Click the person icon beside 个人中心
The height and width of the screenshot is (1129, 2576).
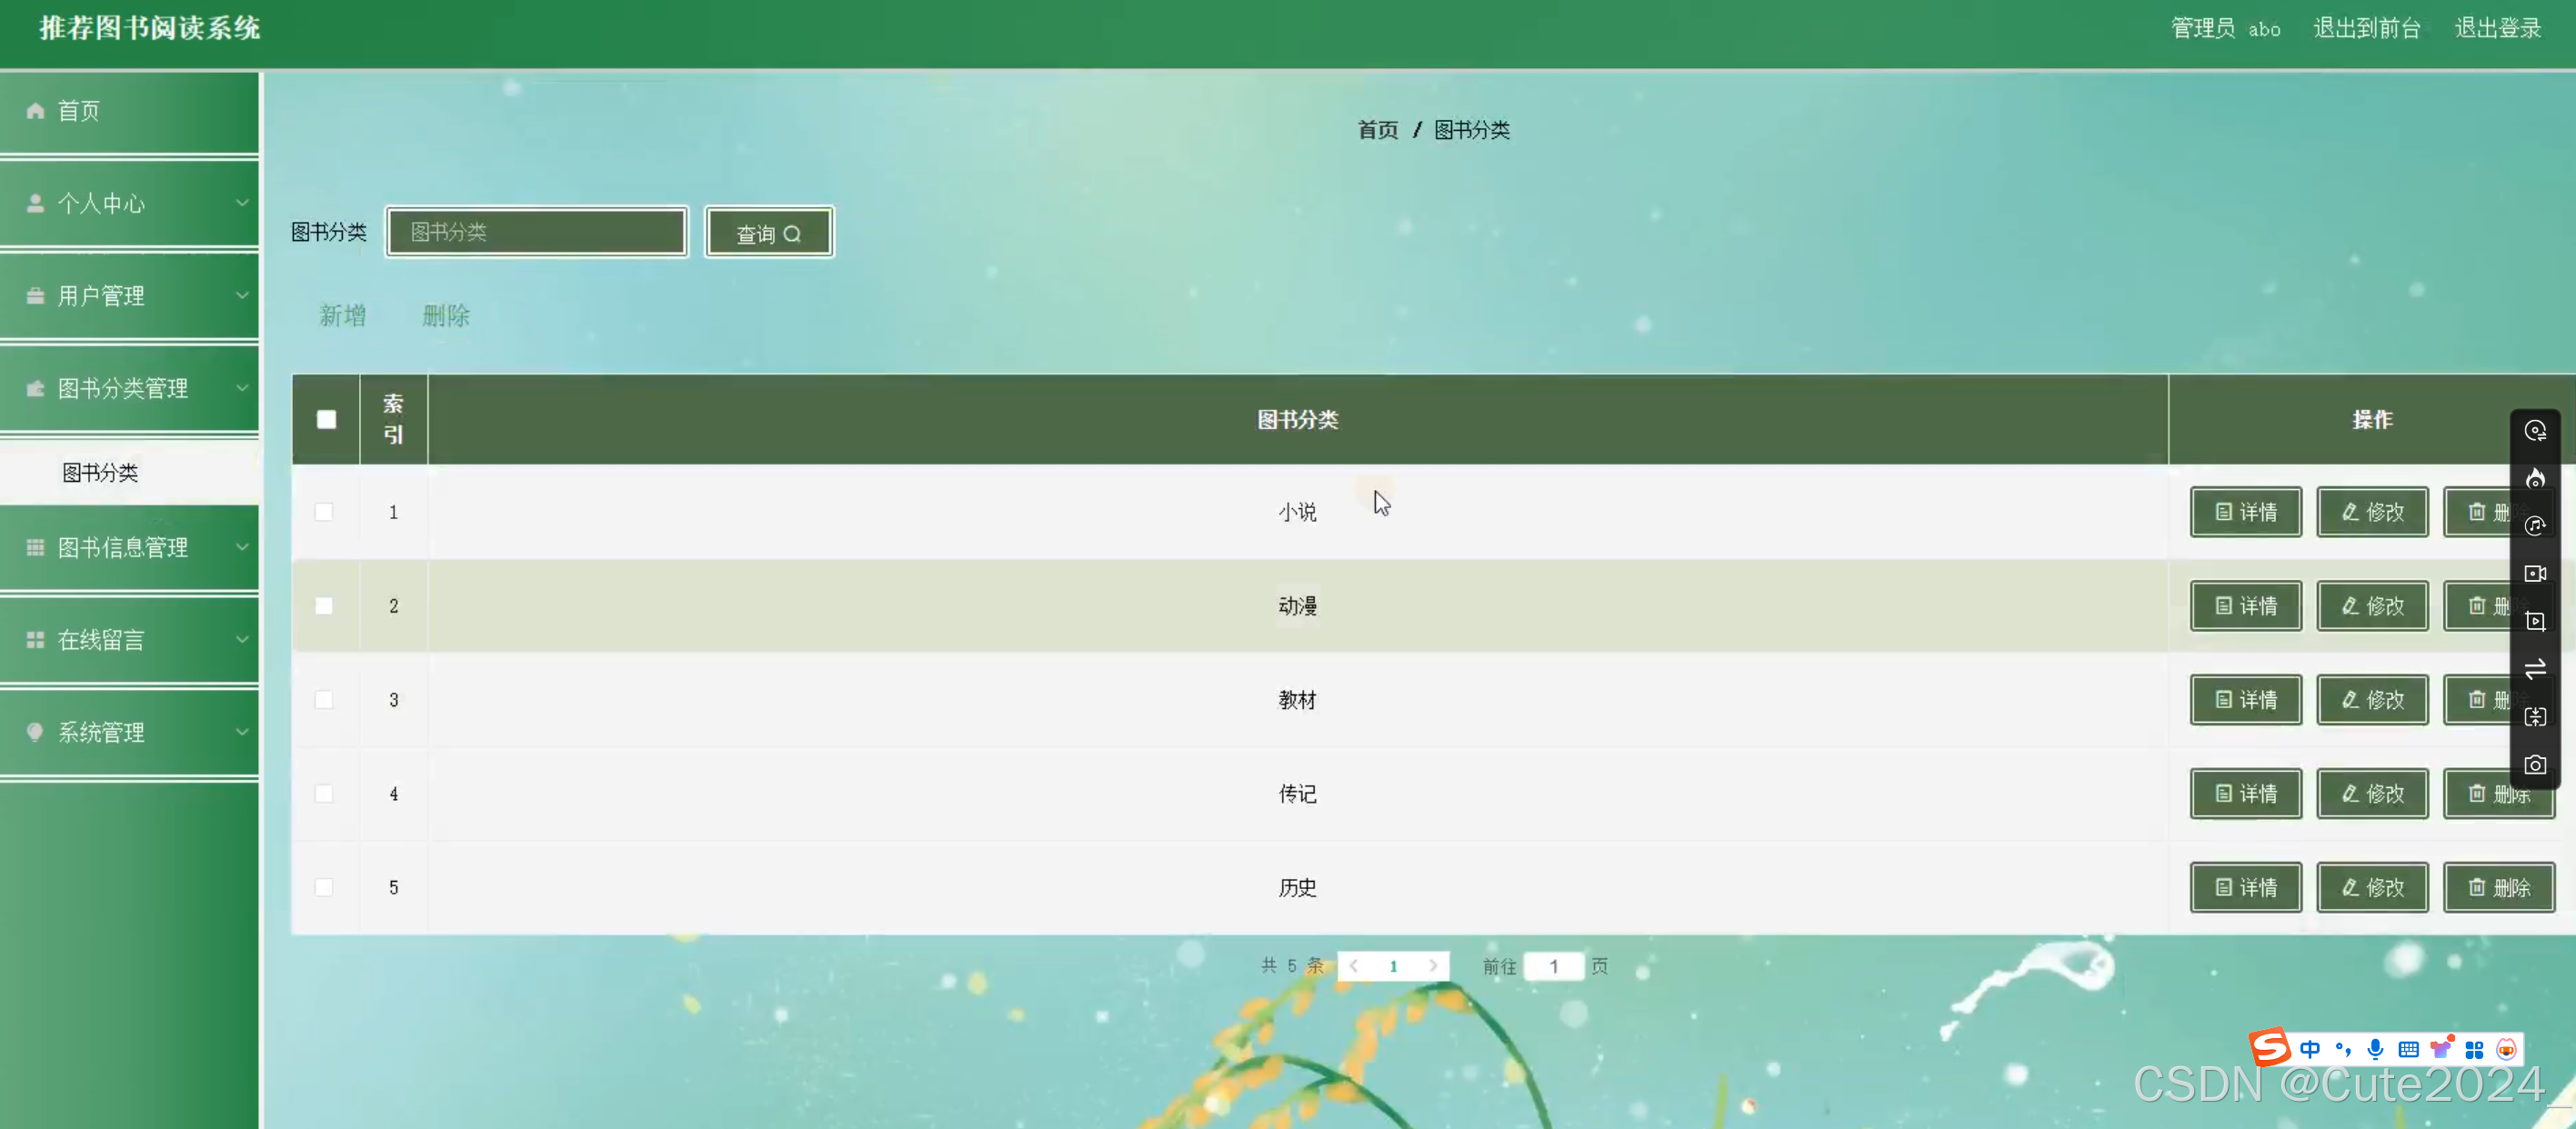(35, 203)
